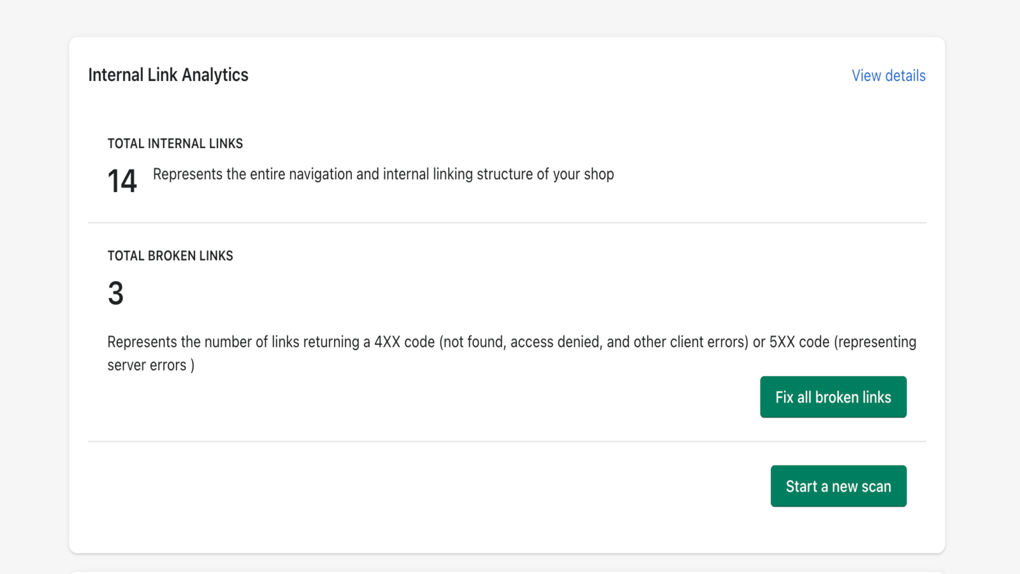Open broken links details via View details

point(888,75)
